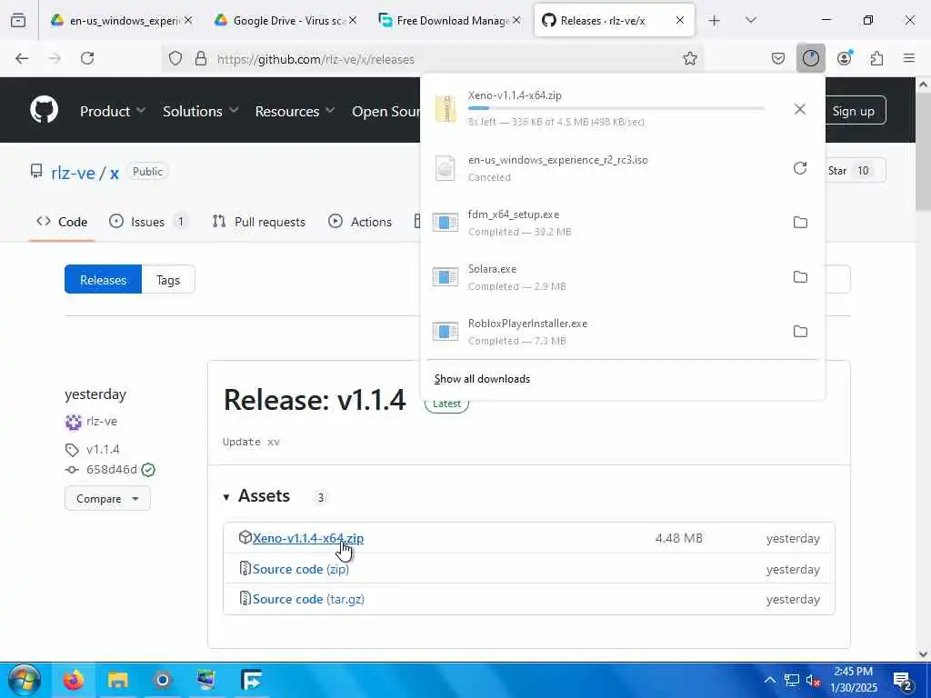931x698 pixels.
Task: Switch to the en-us_windows_experience tab
Action: pos(122,20)
